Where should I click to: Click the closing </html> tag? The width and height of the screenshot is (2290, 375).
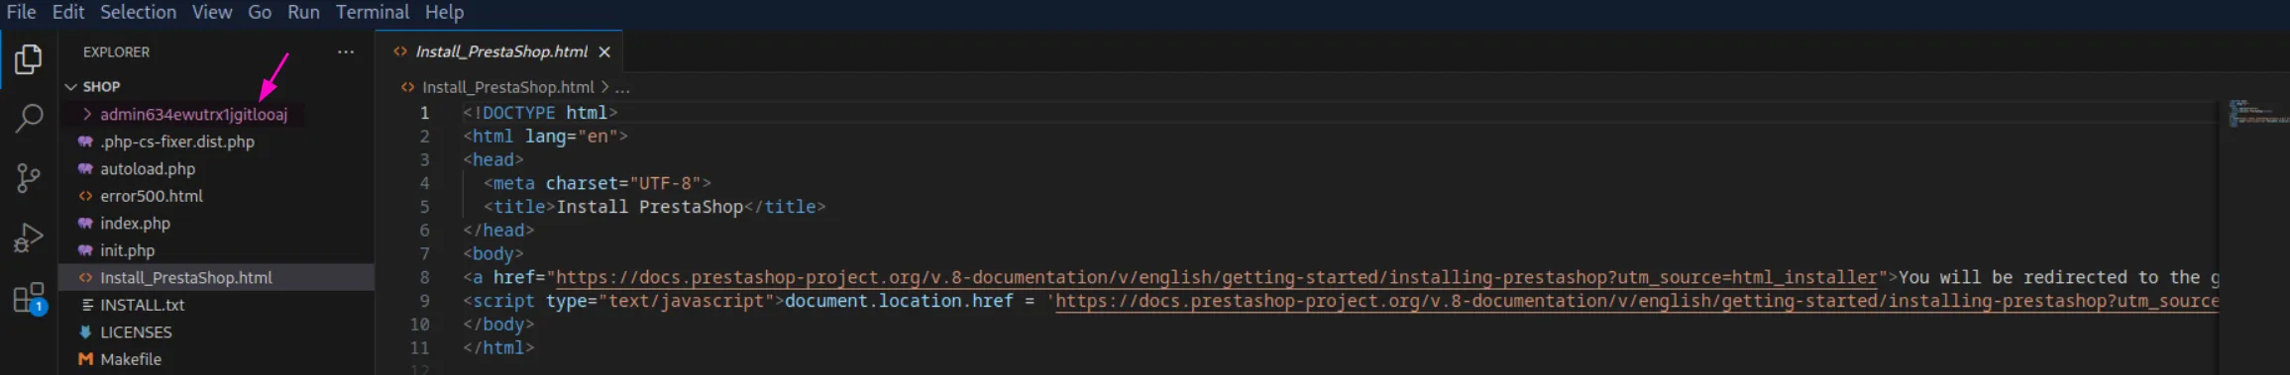click(498, 348)
